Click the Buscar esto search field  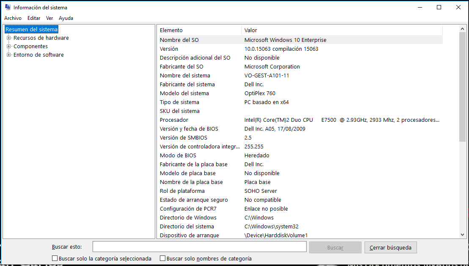pyautogui.click(x=200, y=247)
